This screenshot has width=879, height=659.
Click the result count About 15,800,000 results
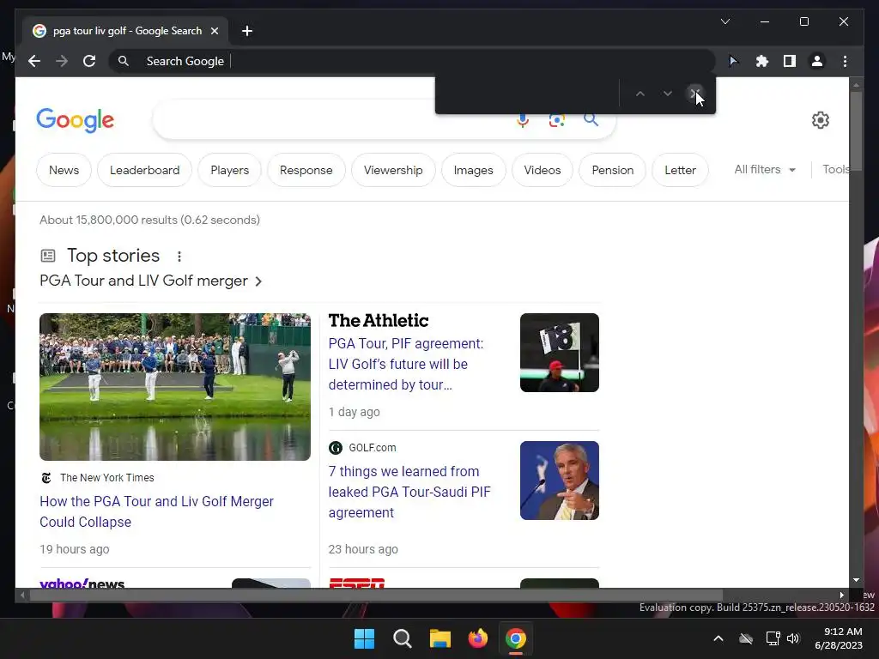[x=149, y=220]
